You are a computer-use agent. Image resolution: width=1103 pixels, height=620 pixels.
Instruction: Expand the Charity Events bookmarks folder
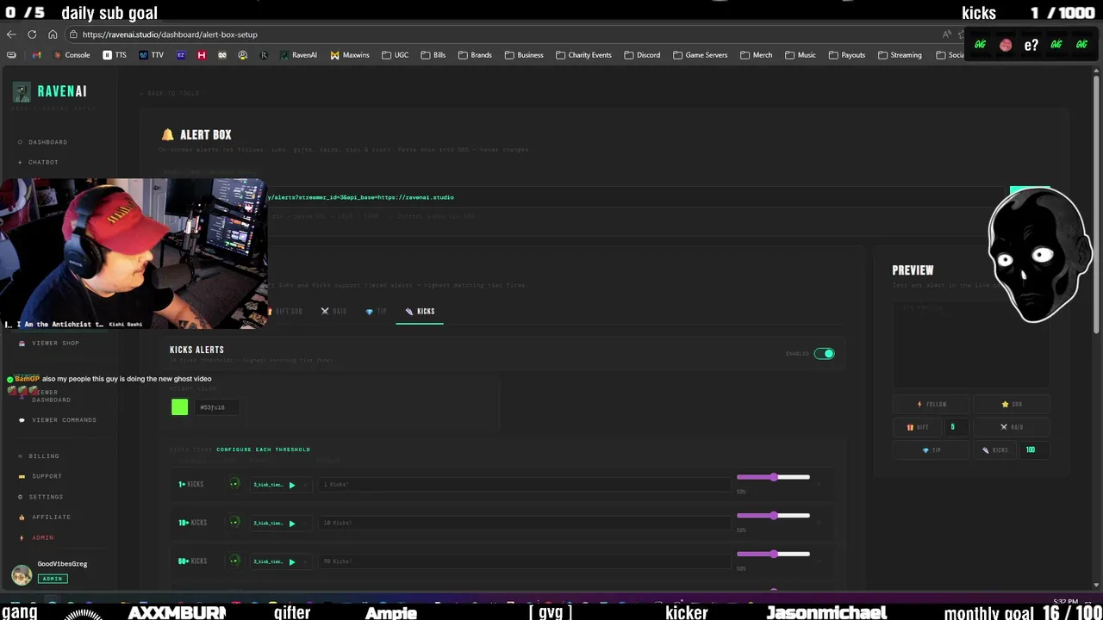pos(583,55)
